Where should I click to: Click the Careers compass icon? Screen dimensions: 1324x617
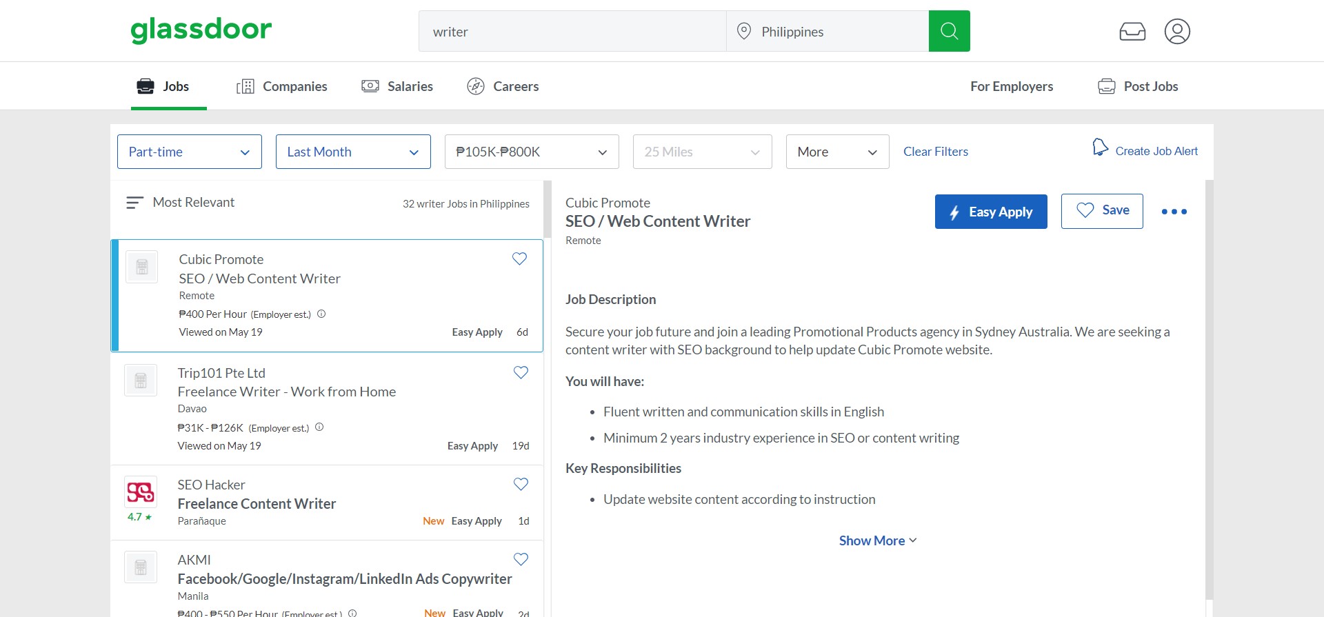pos(476,86)
